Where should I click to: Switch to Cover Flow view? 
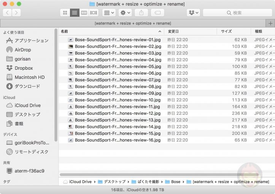pyautogui.click(x=94, y=13)
